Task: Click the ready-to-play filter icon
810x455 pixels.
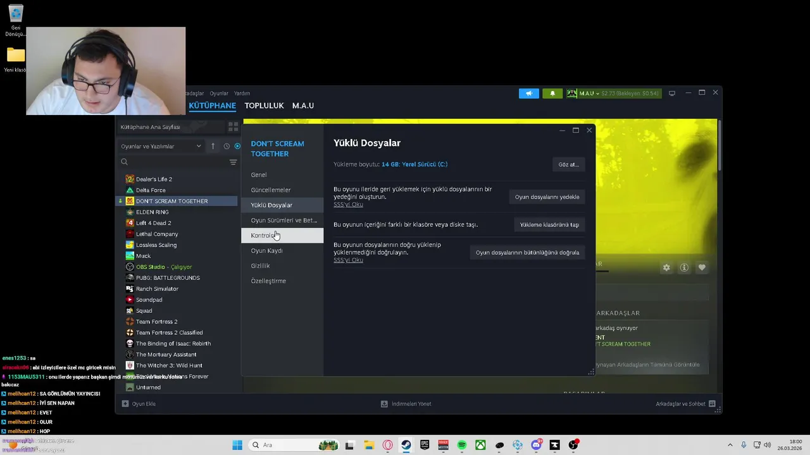Action: (237, 146)
